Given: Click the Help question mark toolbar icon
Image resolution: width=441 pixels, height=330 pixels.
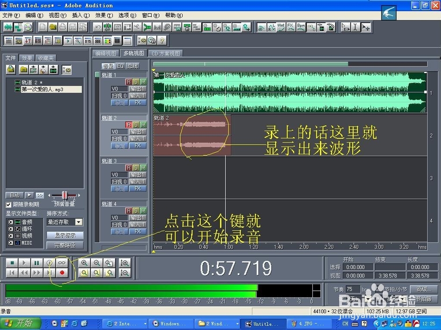Looking at the screenshot, I should click(x=162, y=40).
